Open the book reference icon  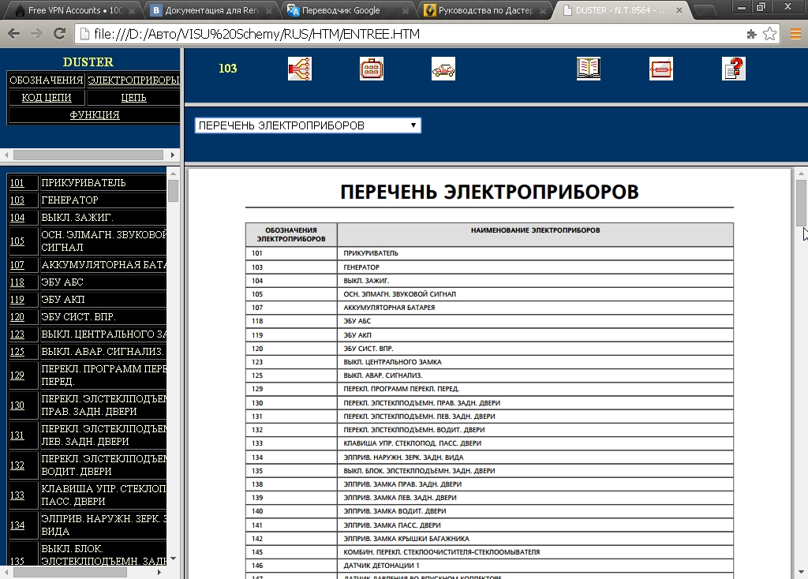[x=589, y=69]
